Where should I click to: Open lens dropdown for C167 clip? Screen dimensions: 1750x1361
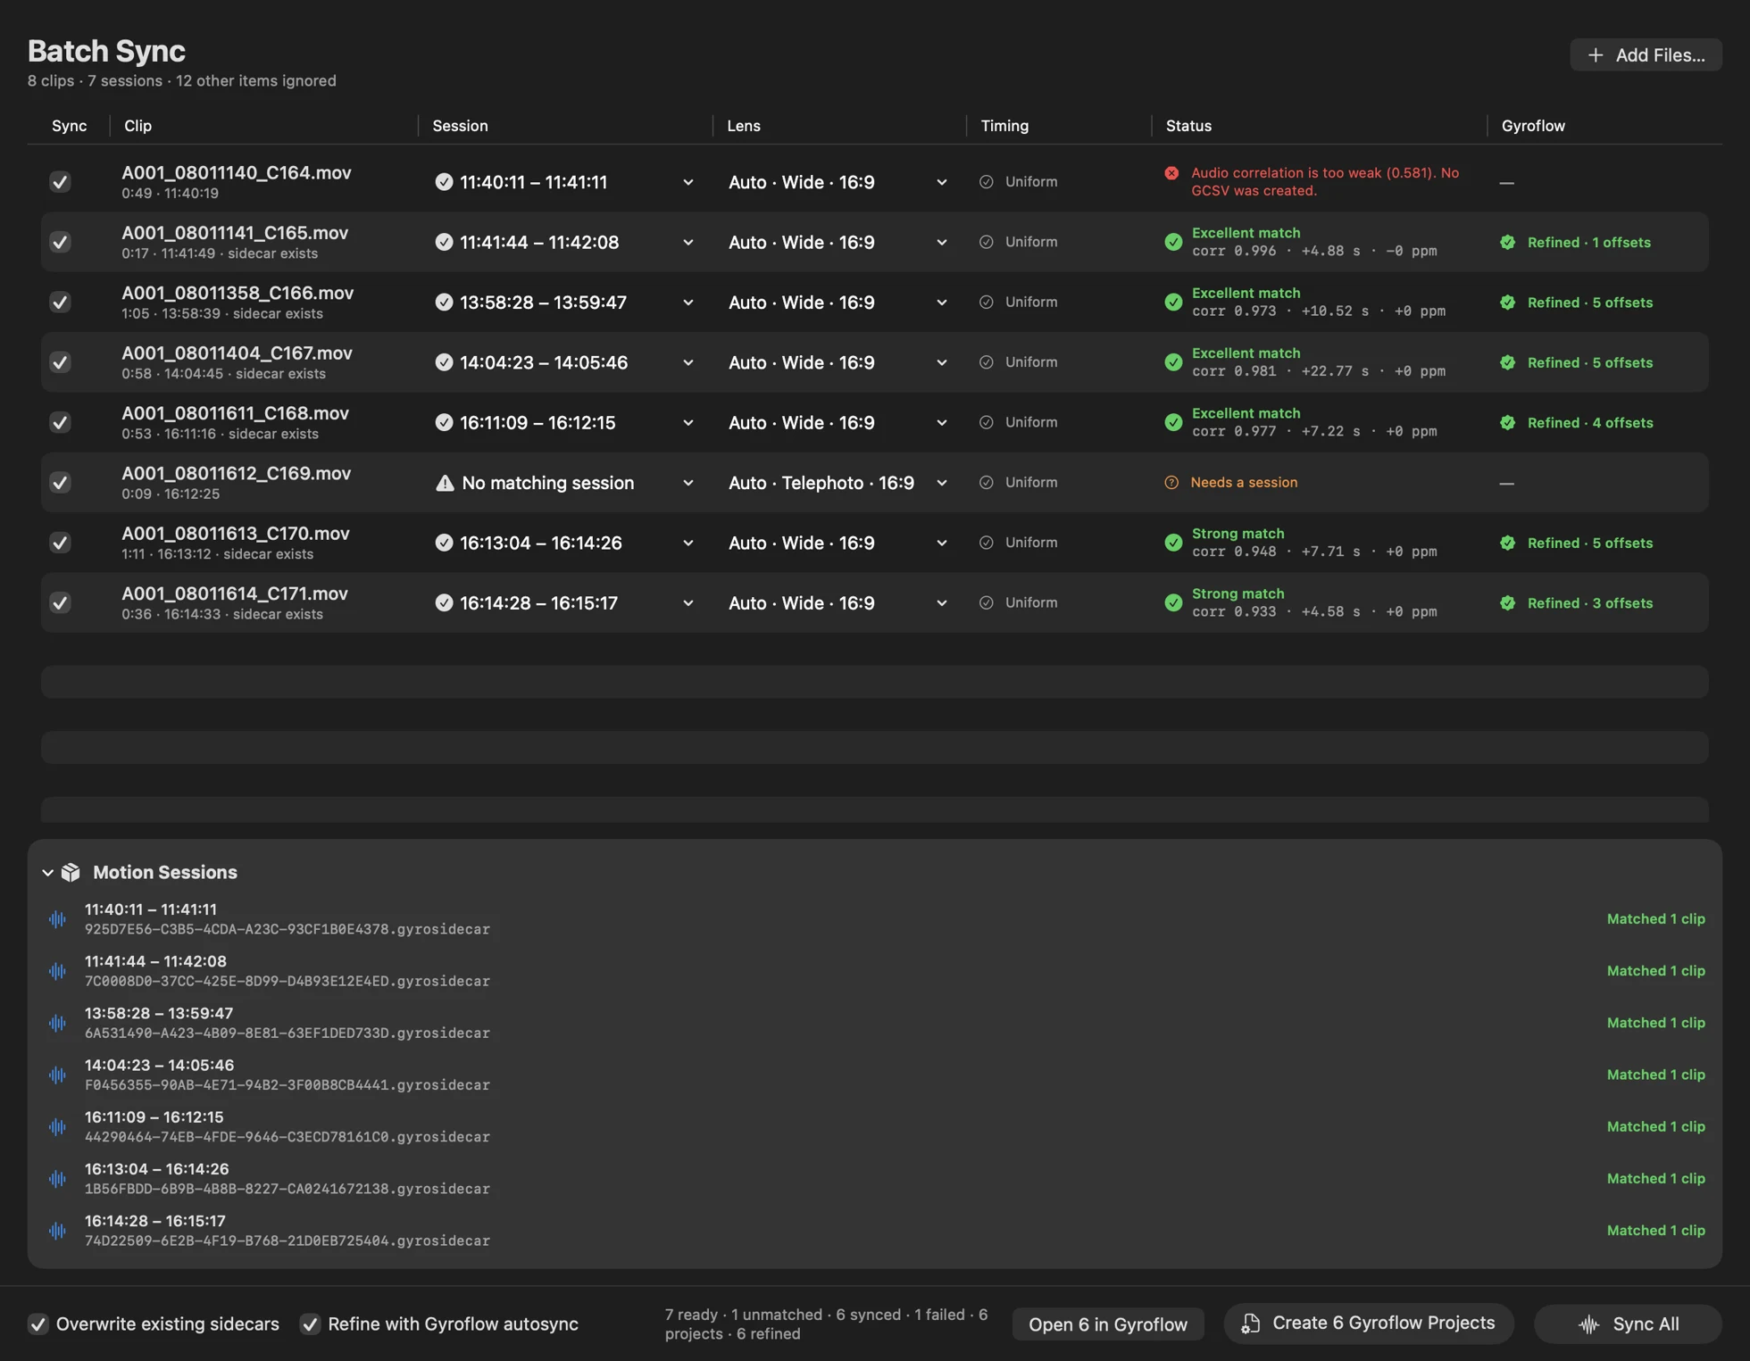click(941, 362)
